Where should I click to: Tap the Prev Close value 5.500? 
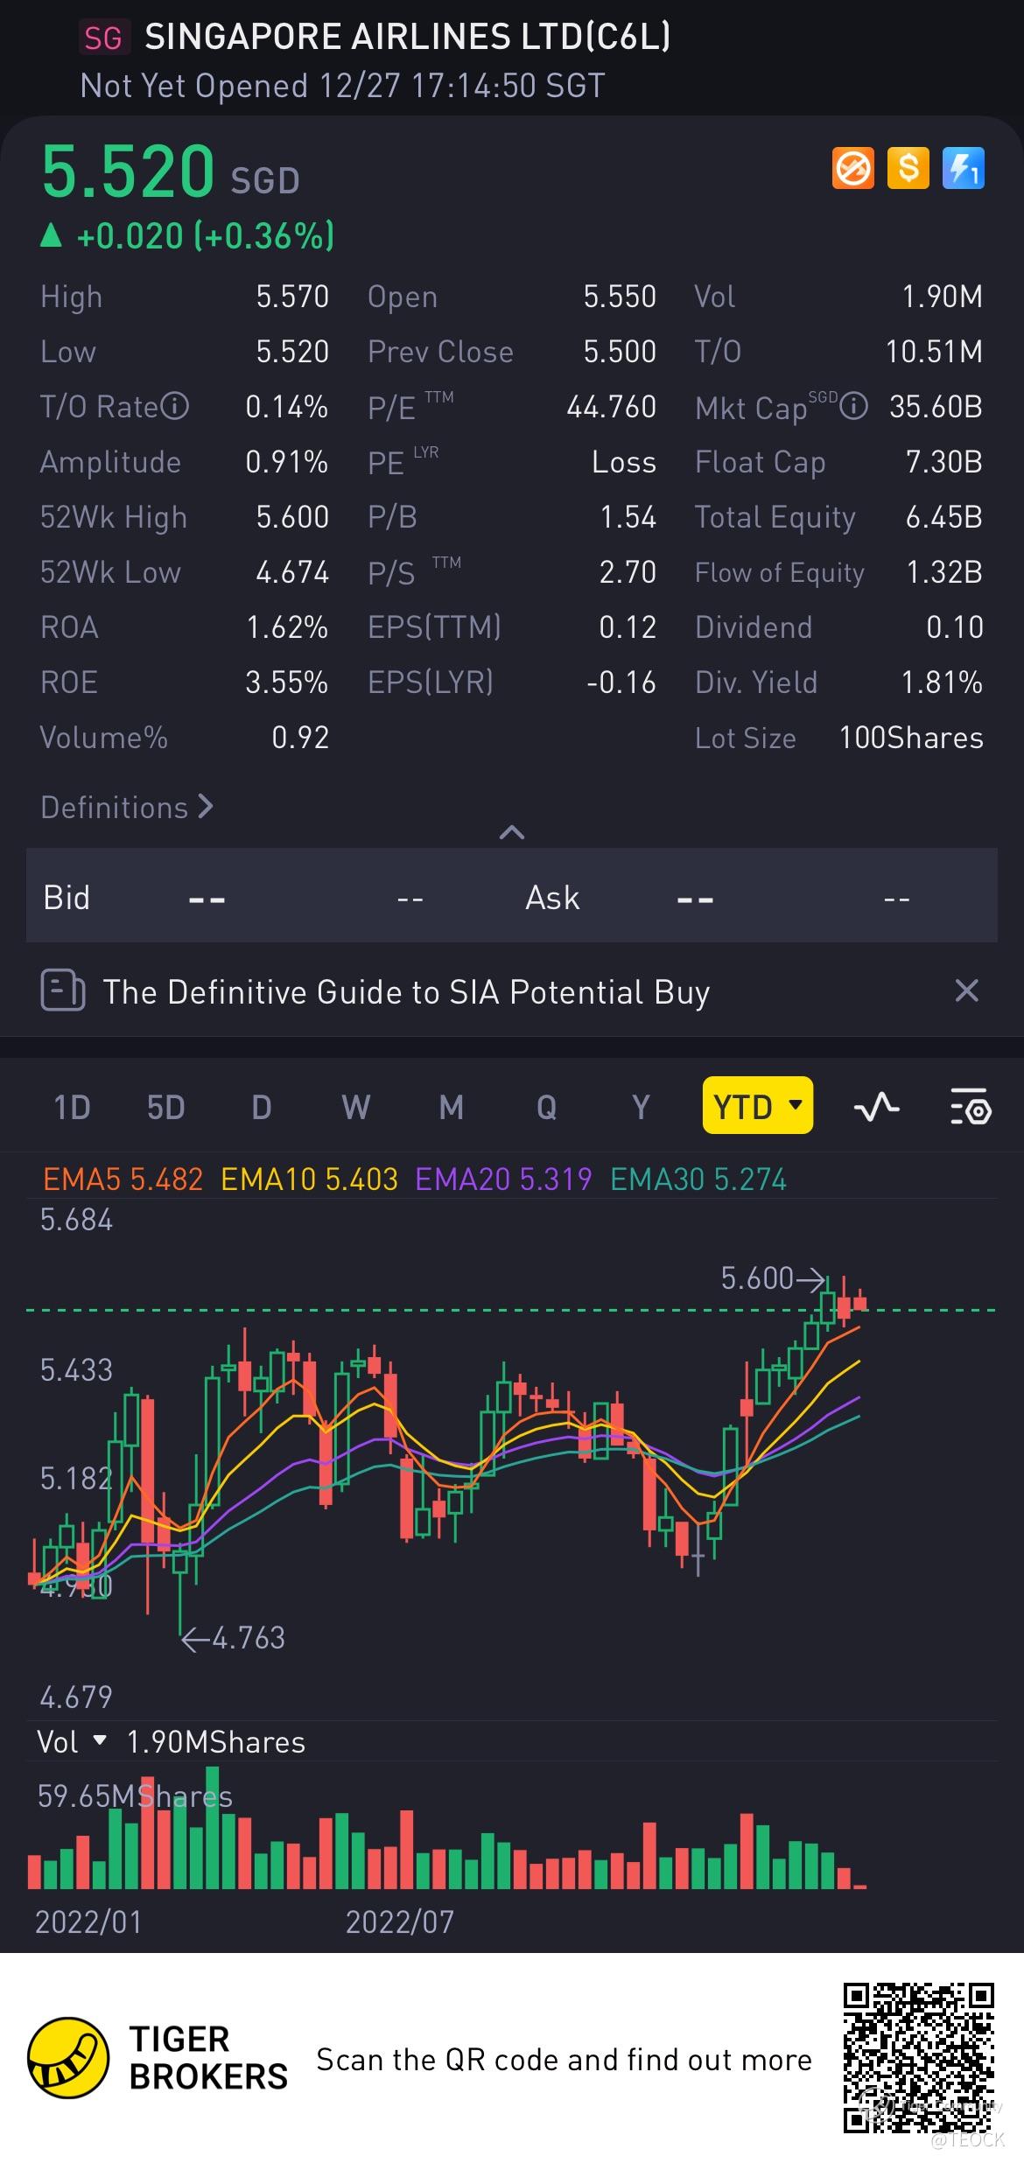[620, 352]
